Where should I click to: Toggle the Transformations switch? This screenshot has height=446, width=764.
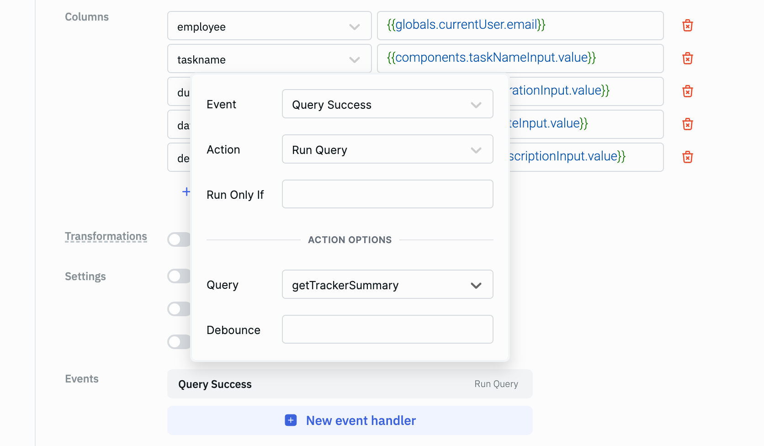[178, 239]
